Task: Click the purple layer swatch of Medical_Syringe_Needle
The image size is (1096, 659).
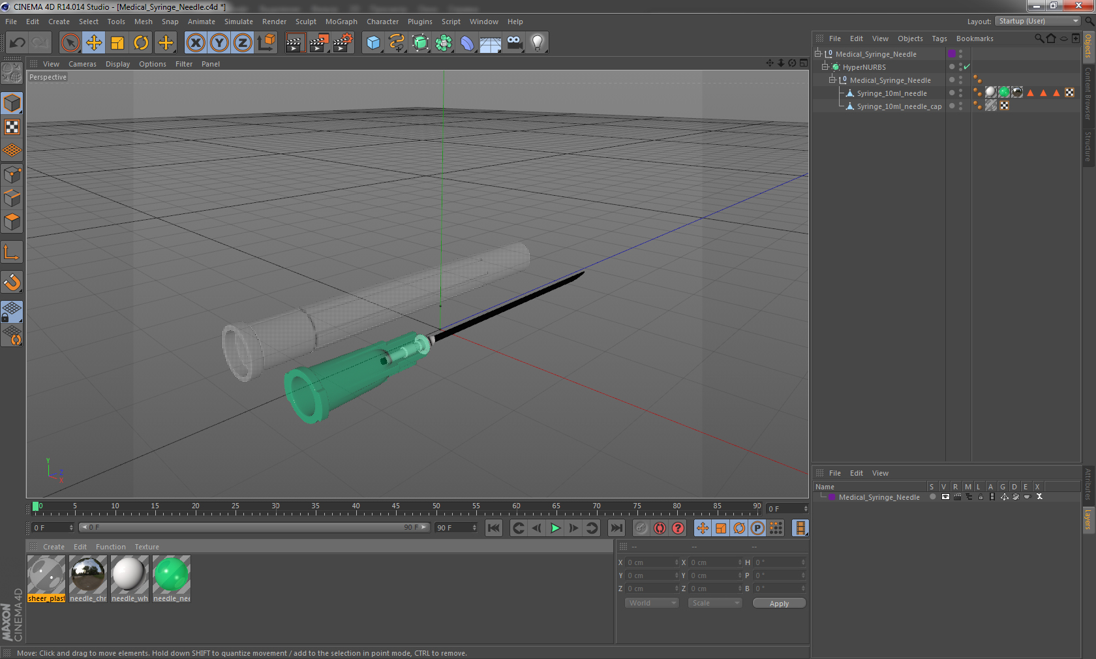Action: 951,54
